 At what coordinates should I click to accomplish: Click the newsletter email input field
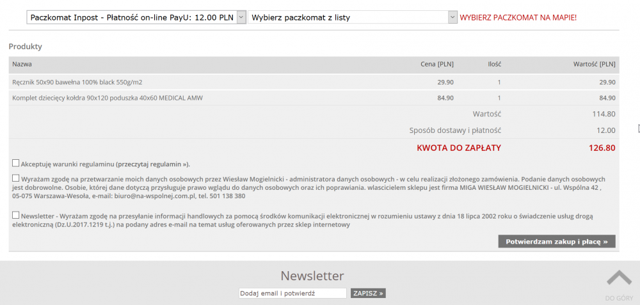click(292, 293)
